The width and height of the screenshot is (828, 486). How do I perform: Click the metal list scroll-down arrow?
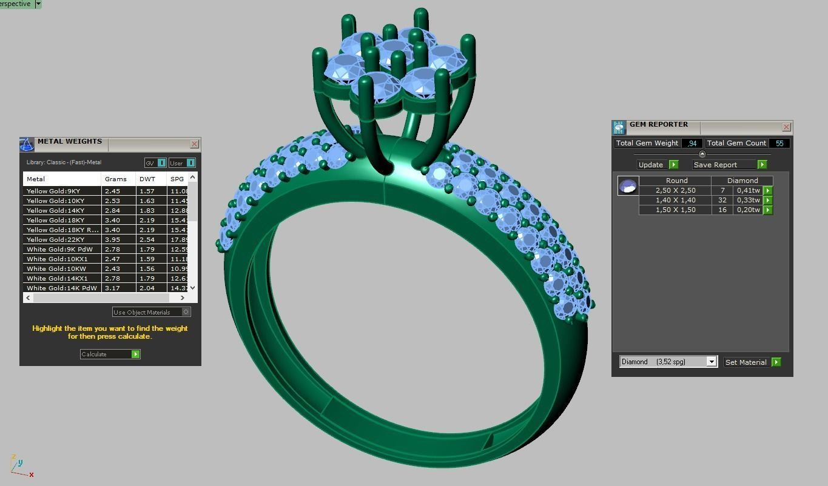click(193, 288)
